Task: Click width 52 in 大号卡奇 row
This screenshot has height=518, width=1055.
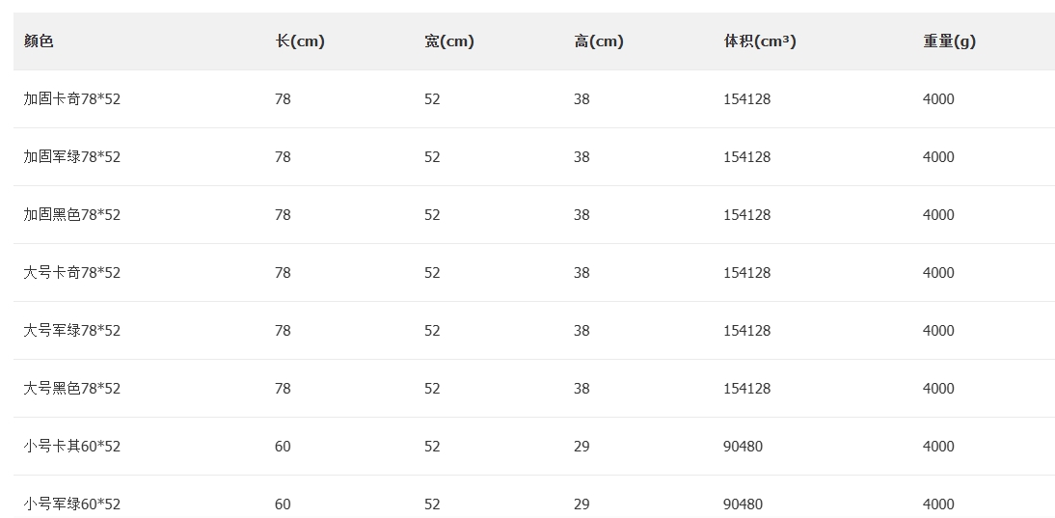Action: coord(432,272)
